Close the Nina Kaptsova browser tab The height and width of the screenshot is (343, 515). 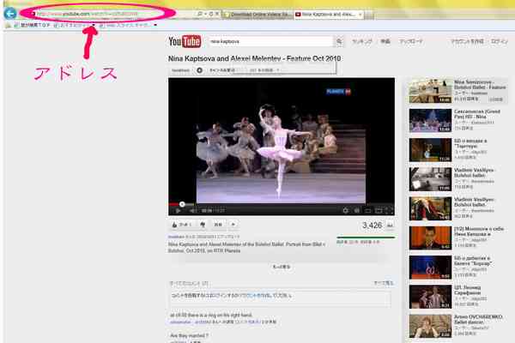360,15
